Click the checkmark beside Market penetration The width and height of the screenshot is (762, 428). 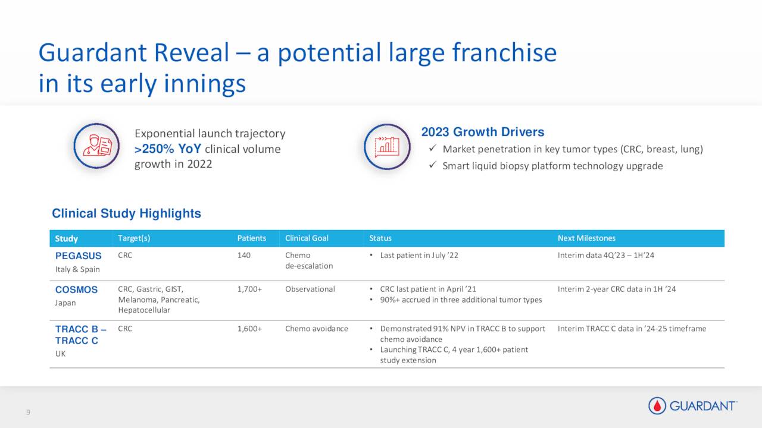(x=433, y=149)
